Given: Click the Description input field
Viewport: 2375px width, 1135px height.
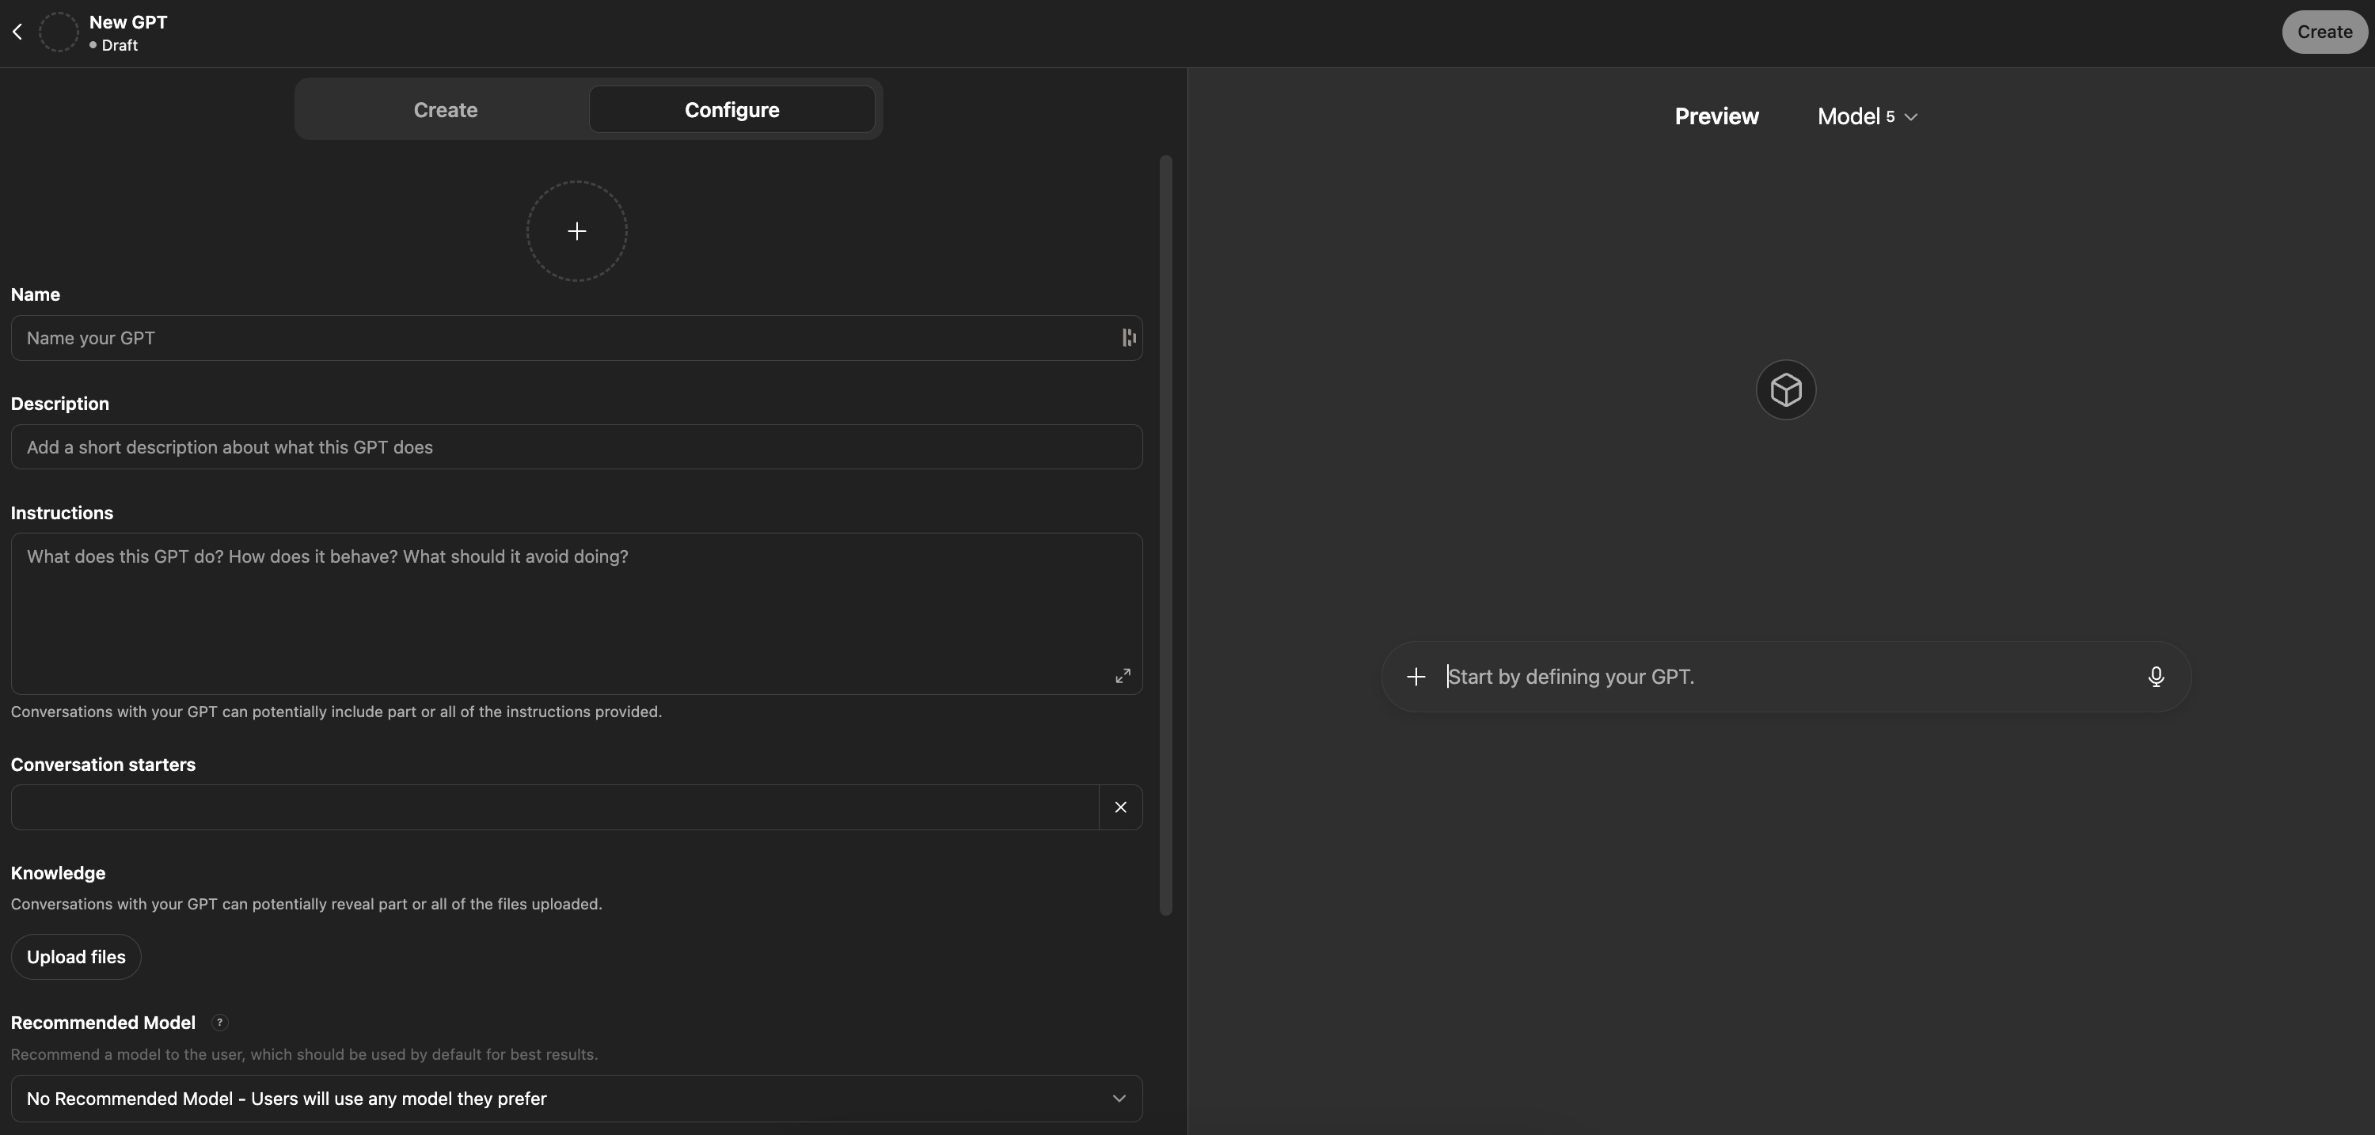Looking at the screenshot, I should (x=576, y=447).
